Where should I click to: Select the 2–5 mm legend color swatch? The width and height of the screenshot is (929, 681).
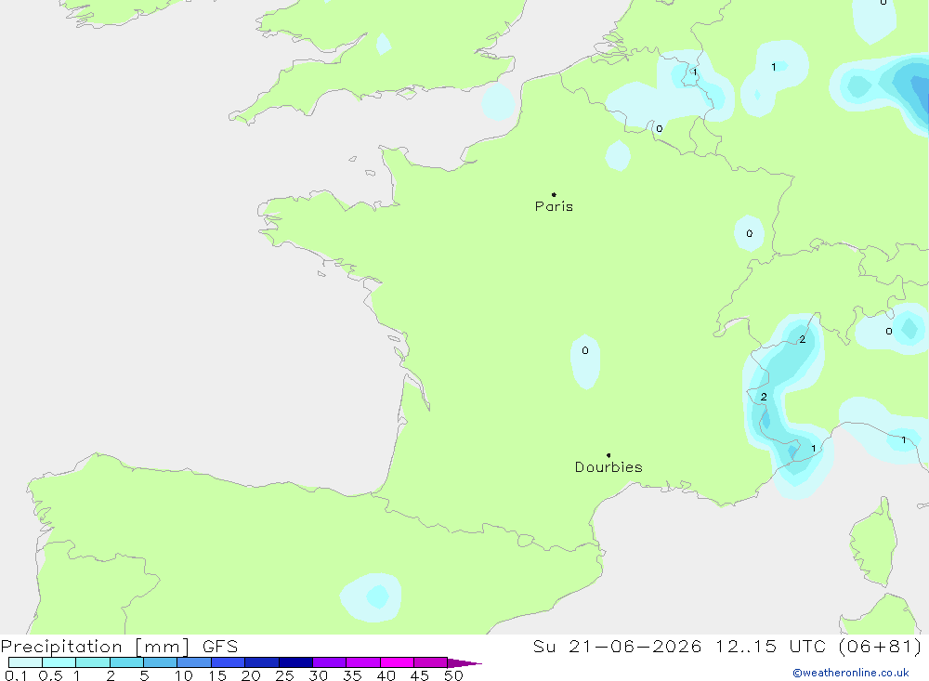[x=126, y=662]
